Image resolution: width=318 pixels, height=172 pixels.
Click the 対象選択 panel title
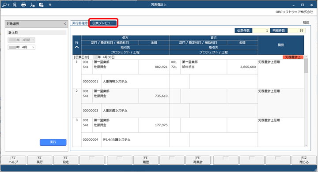pos(13,24)
